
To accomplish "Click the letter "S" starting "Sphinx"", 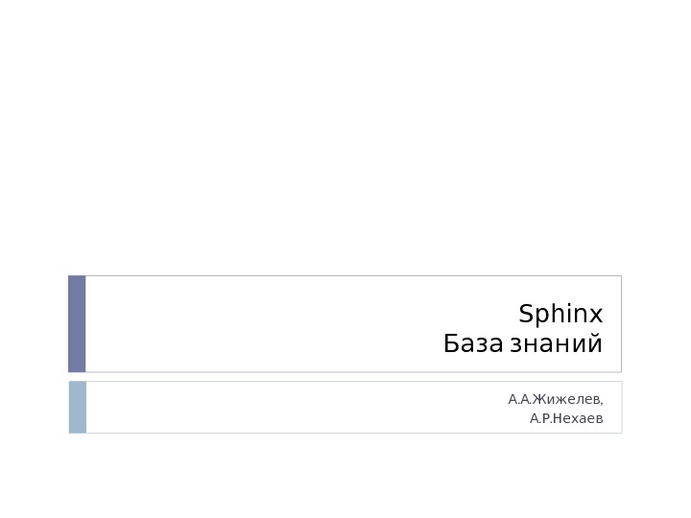I will point(525,315).
